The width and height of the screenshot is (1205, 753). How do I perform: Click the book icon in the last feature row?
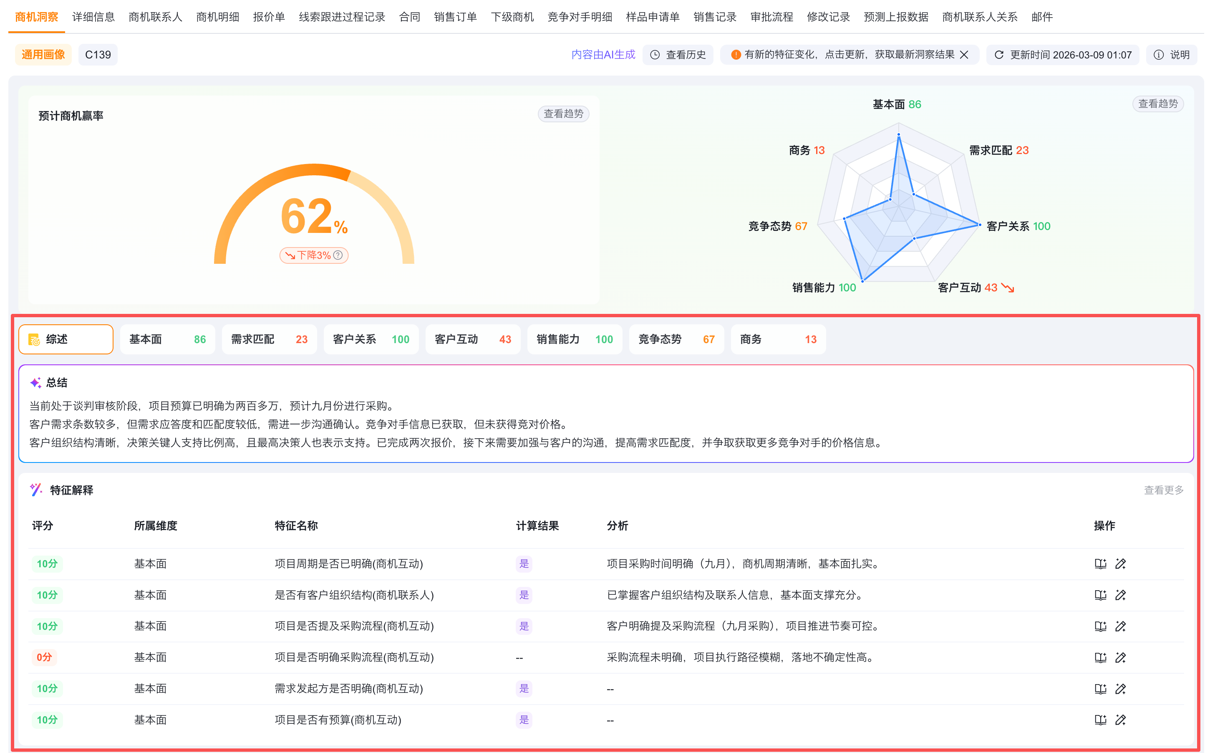pyautogui.click(x=1100, y=720)
